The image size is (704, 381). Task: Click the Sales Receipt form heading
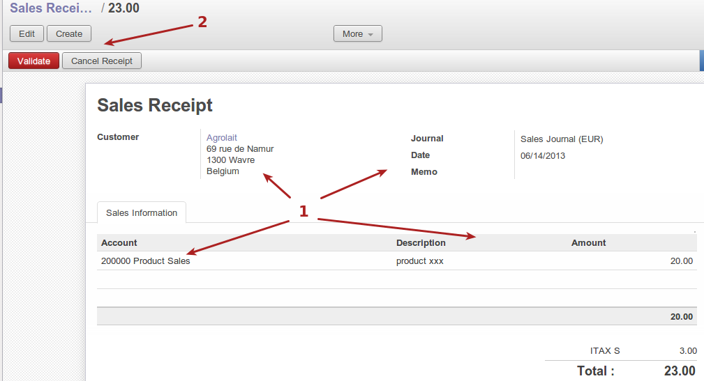(155, 105)
